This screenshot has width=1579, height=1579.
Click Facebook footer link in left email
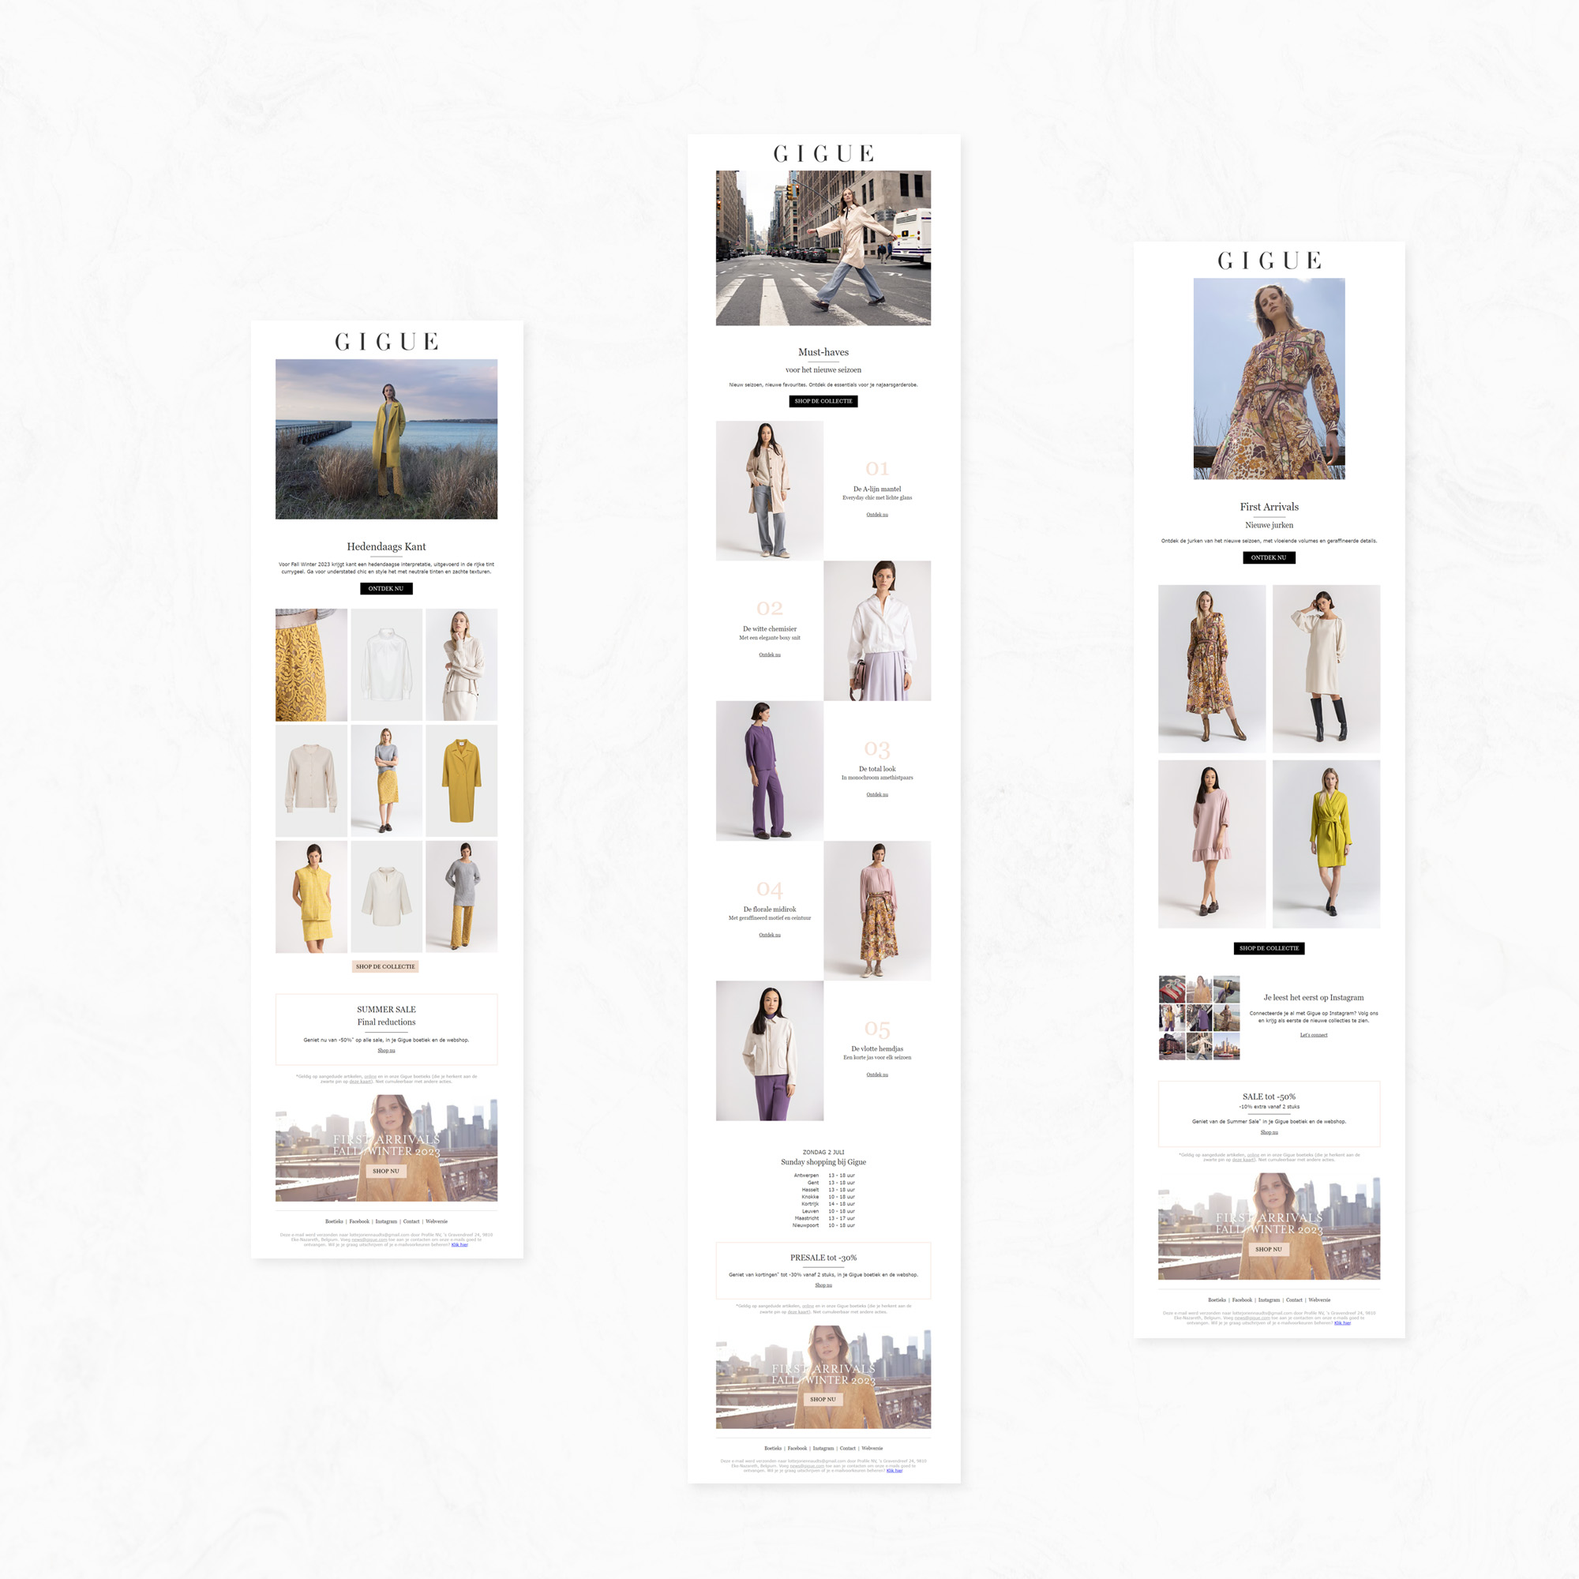pyautogui.click(x=358, y=1221)
